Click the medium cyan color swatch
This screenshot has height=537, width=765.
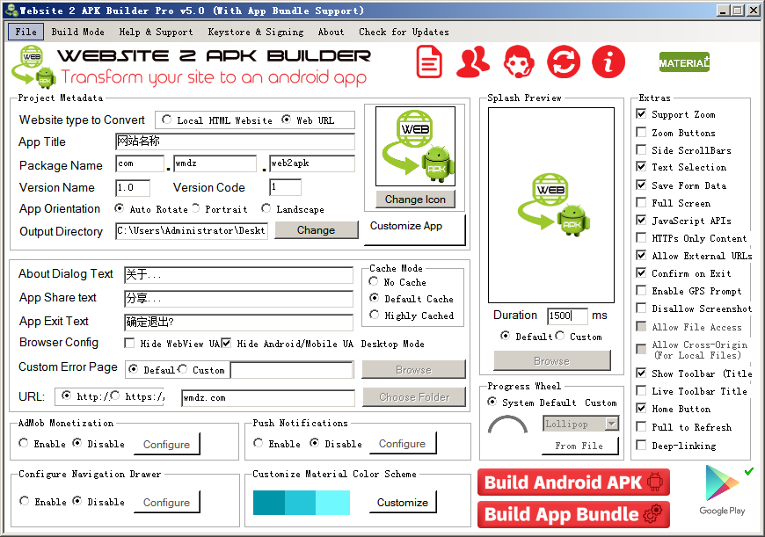coord(300,503)
